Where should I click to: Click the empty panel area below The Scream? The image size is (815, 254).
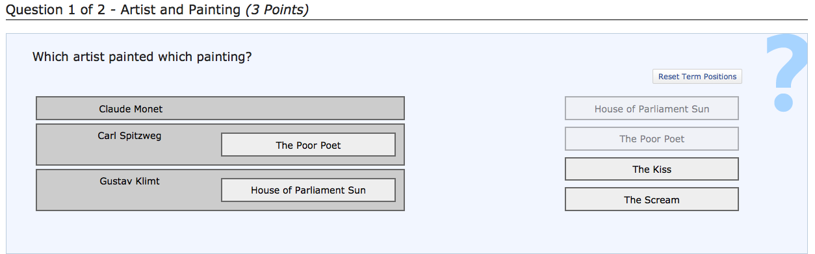point(652,232)
